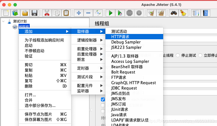Click the 线程组 gear icon
Screen dimensions: 217x126
(x=15, y=27)
